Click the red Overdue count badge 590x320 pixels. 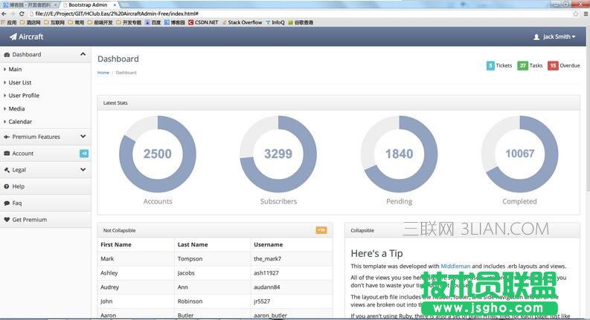(553, 66)
